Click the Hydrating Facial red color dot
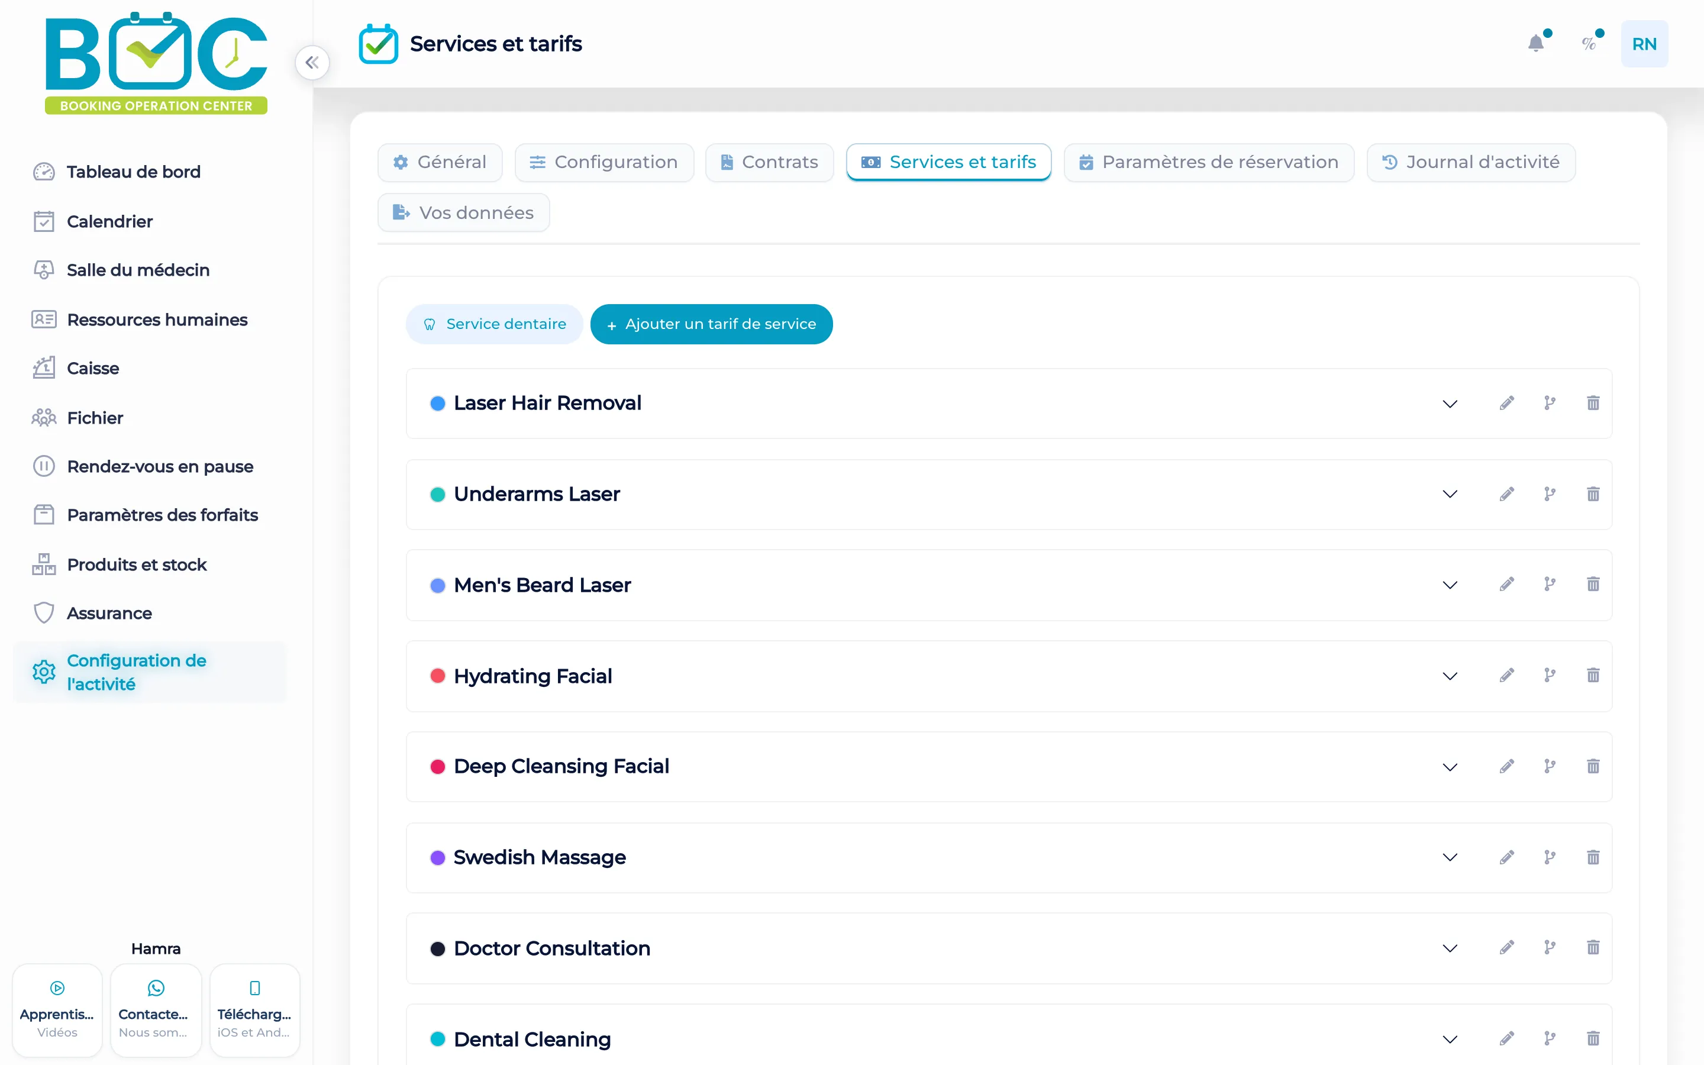The image size is (1704, 1065). tap(437, 676)
